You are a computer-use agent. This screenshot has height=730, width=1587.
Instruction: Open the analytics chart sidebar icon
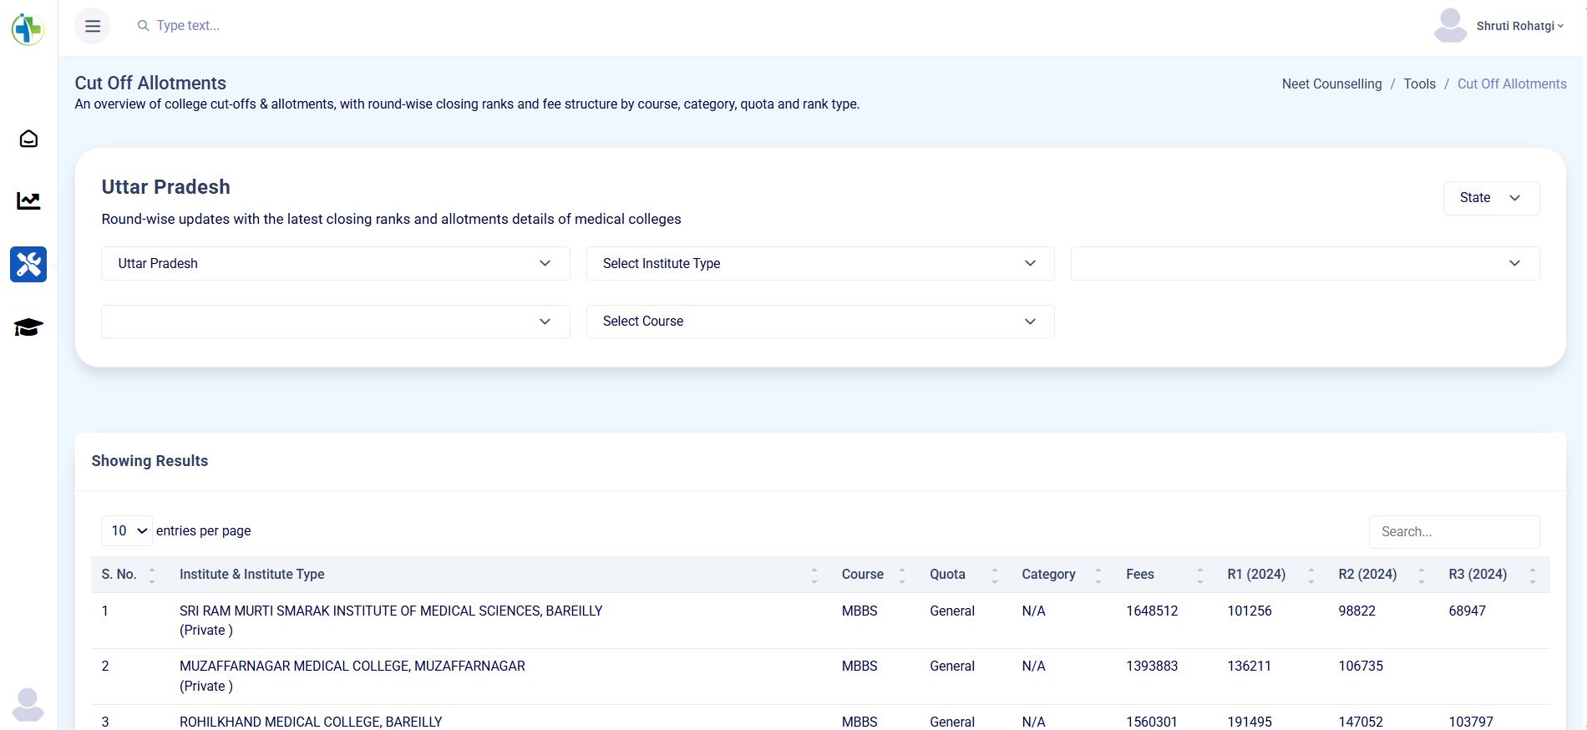click(28, 200)
